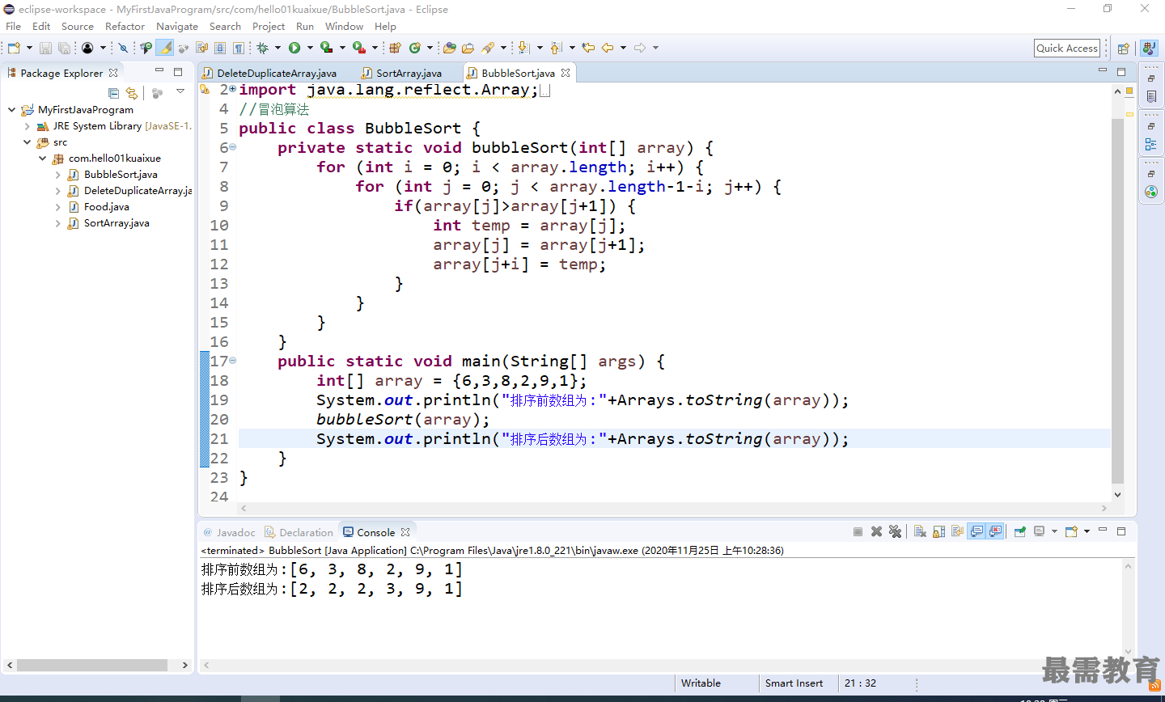This screenshot has width=1165, height=702.
Task: Collapse the main method fold marker
Action: coord(233,361)
